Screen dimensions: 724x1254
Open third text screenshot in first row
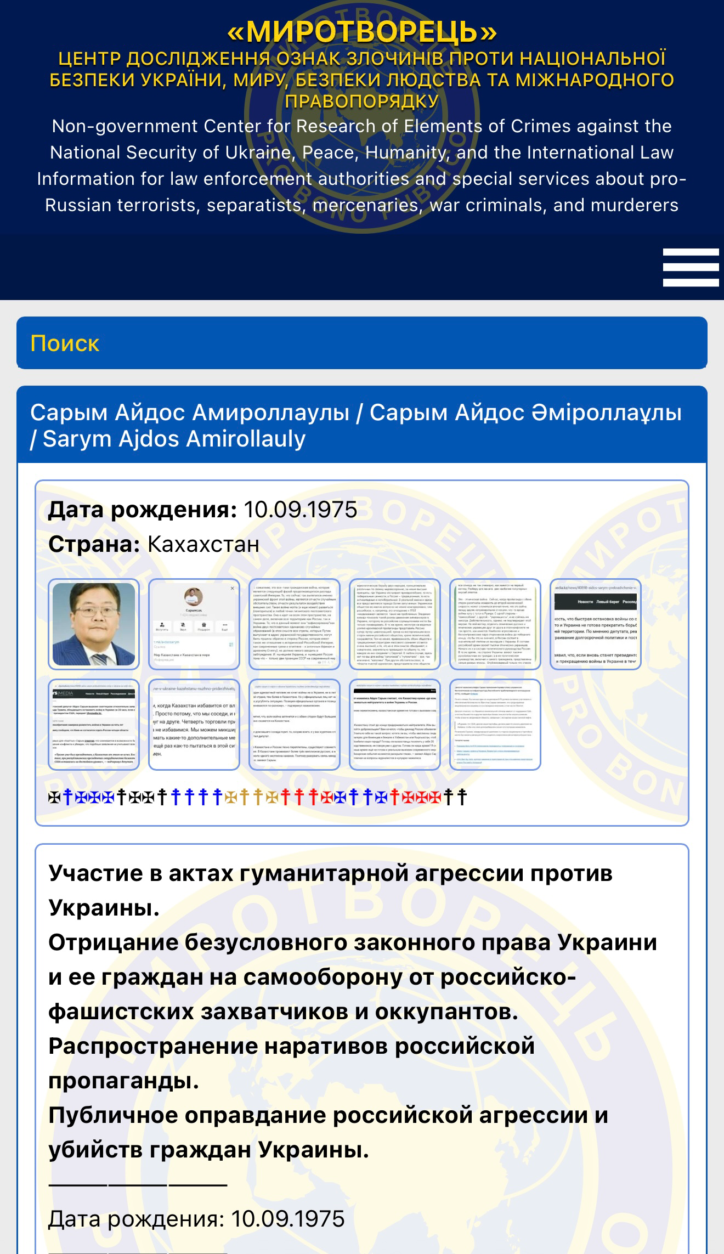(295, 624)
